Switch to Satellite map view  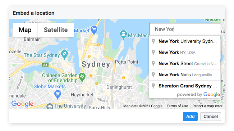click(56, 30)
